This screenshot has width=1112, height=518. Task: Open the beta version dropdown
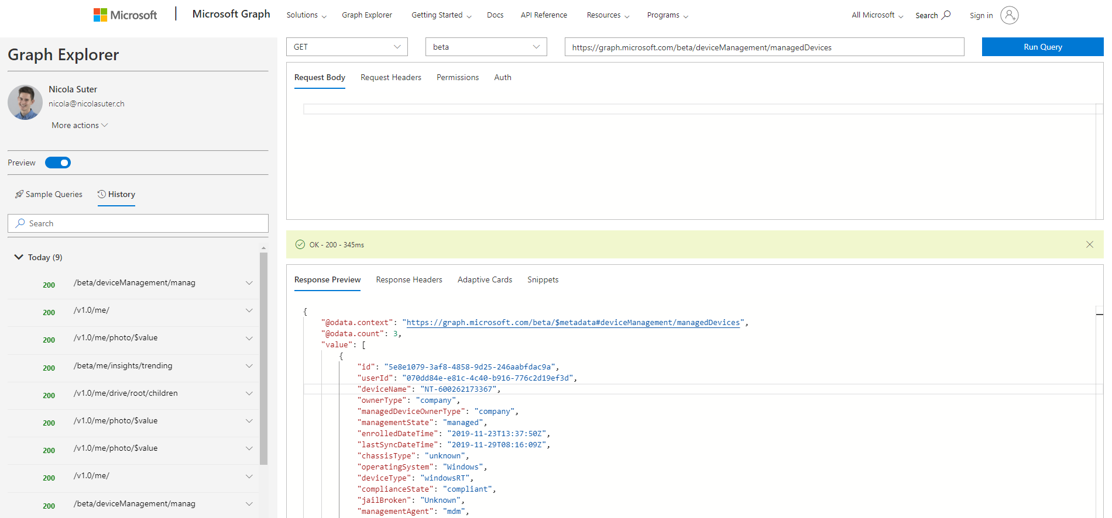[486, 47]
